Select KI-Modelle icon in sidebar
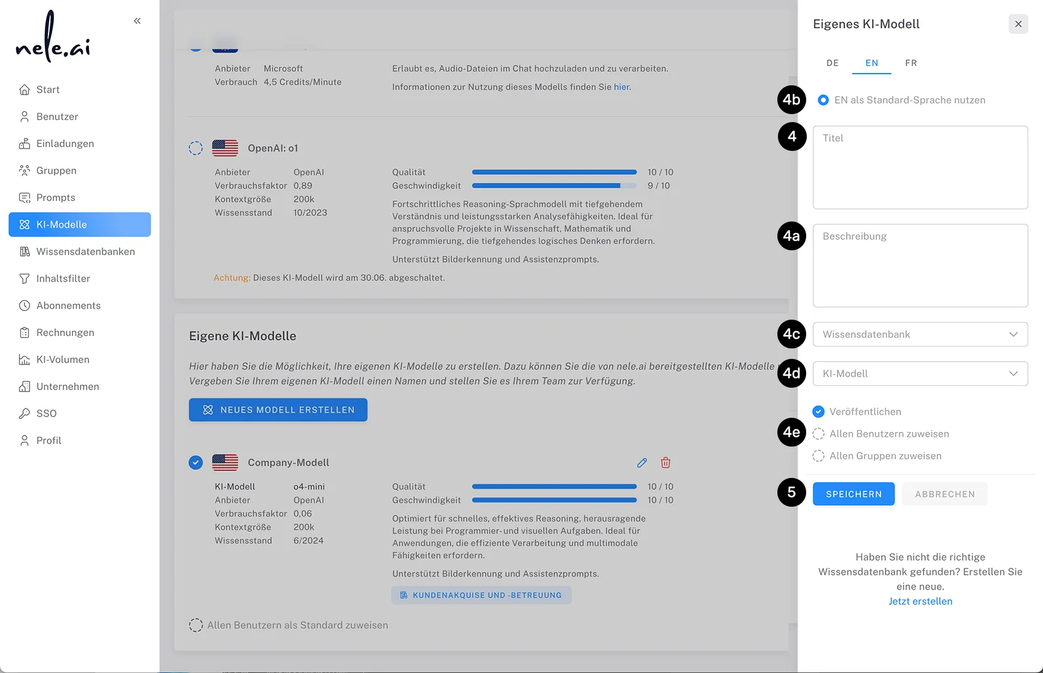 25,225
